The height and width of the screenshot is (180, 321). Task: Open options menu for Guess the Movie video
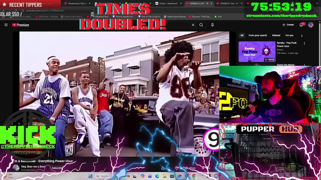(304, 65)
